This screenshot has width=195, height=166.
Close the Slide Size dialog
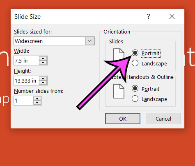coord(172,16)
